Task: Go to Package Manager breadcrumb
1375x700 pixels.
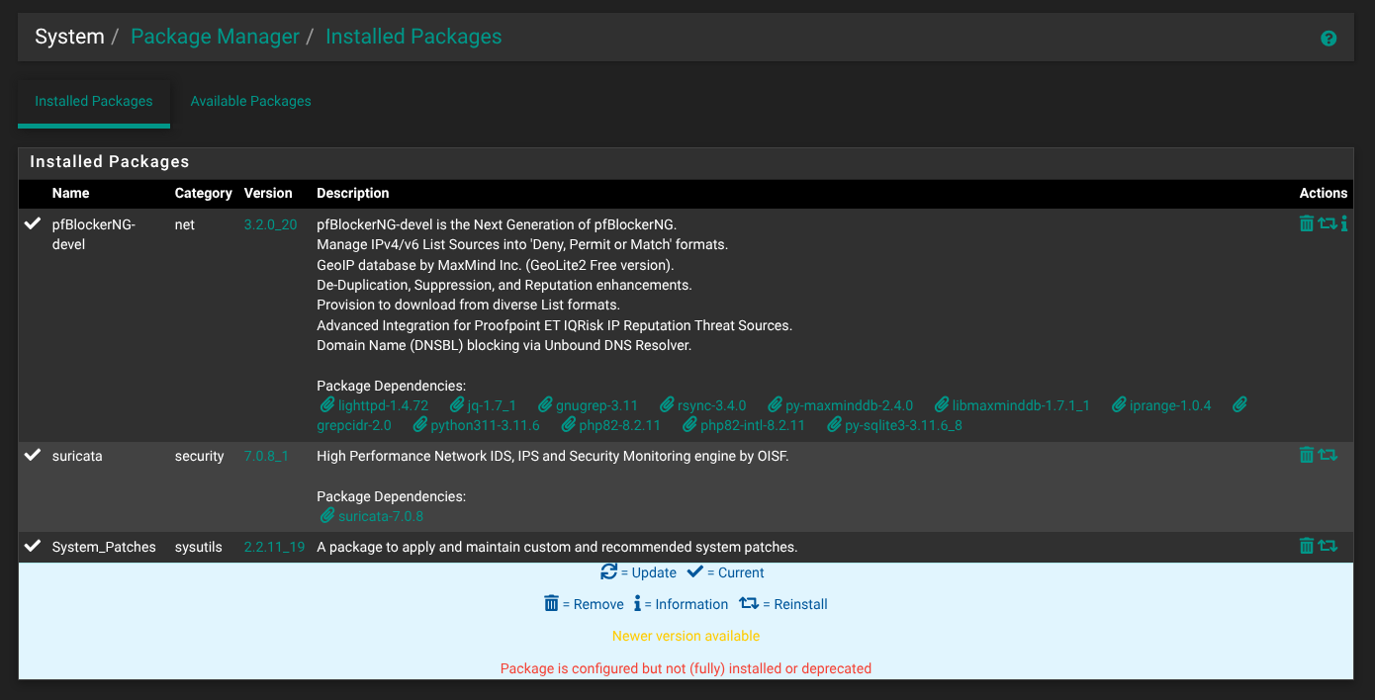Action: 215,37
